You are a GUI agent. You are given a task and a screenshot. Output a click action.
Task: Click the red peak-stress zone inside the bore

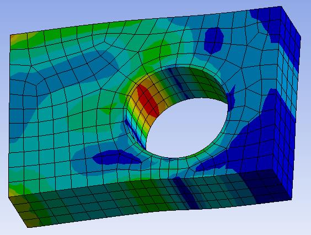coord(148,100)
